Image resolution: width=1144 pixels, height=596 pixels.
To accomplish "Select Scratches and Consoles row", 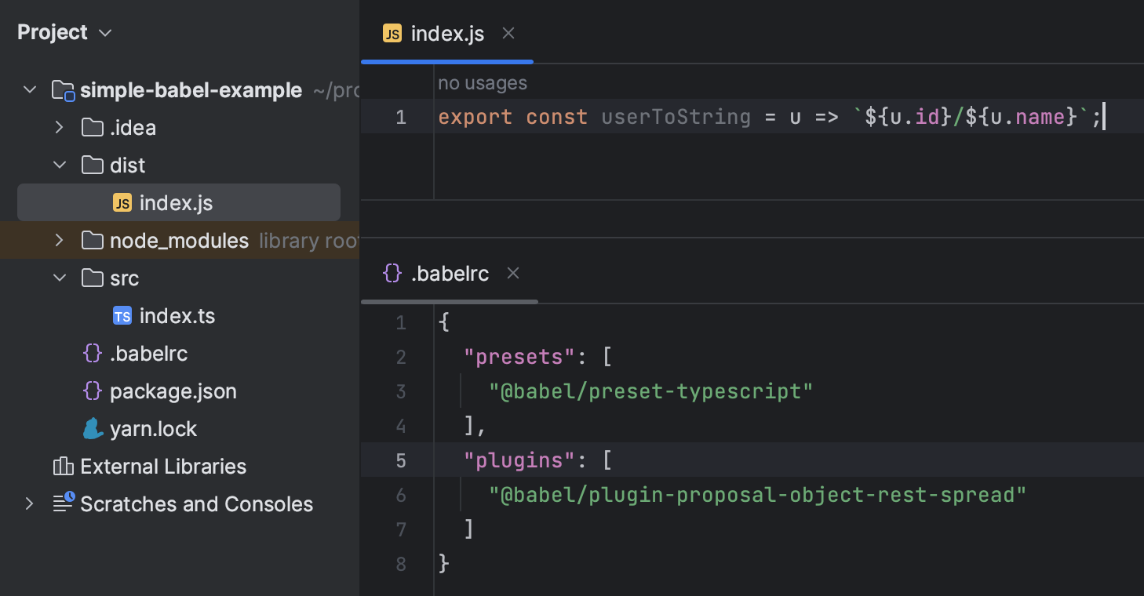I will [179, 503].
